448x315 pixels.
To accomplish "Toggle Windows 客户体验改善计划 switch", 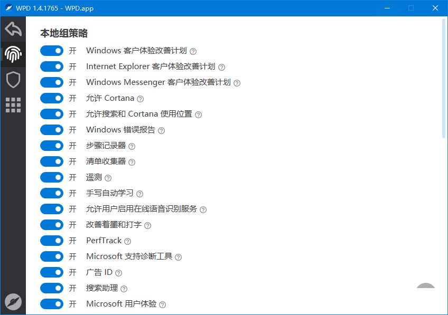I will pyautogui.click(x=52, y=51).
